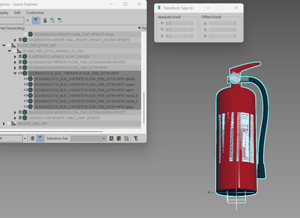Screen dimensions: 300x218
Task: Collapse the FLOOR_FIRE_EXTIN_MOVABLE_01_POS node
Action: [x=10, y=51]
